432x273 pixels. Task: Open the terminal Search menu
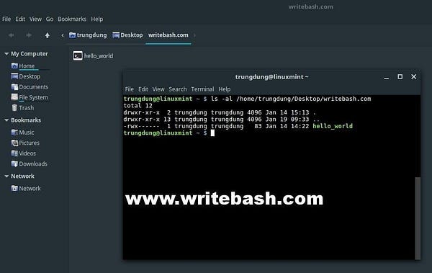(178, 89)
